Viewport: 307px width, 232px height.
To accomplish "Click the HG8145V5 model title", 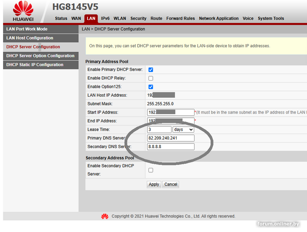I will (75, 7).
